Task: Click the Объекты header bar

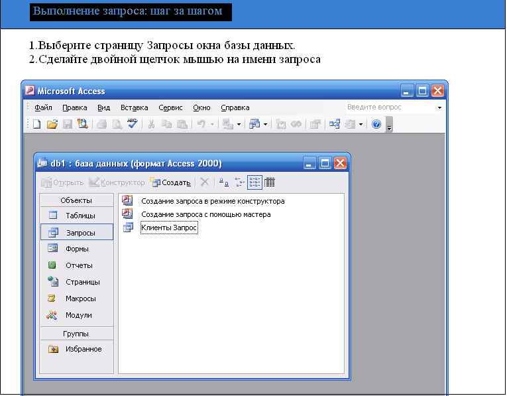Action: (x=77, y=200)
